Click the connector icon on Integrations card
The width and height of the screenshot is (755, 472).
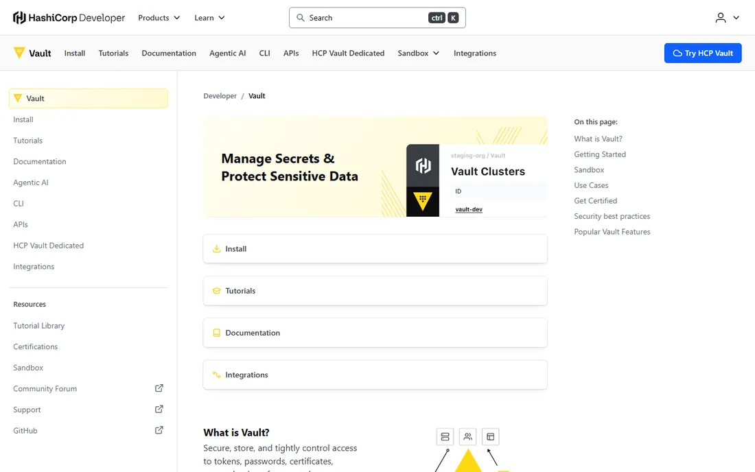[217, 375]
